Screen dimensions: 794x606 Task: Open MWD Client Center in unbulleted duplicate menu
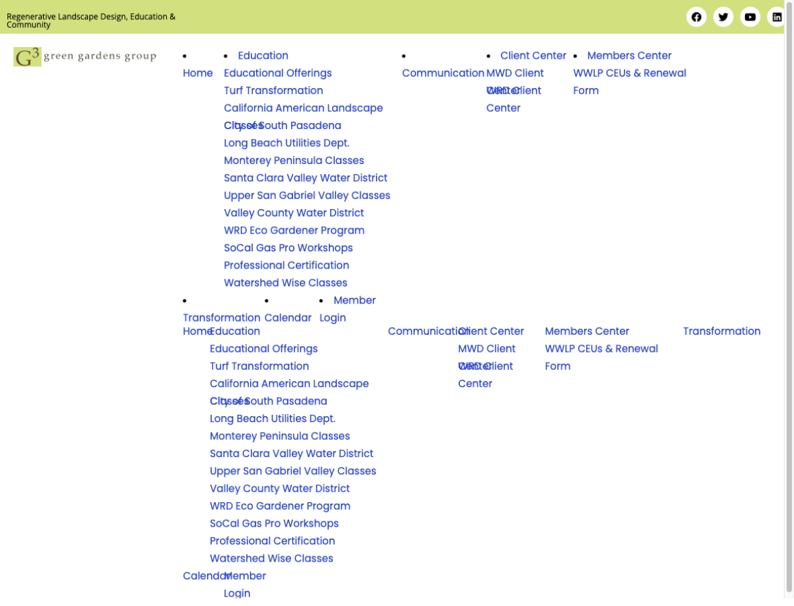click(x=487, y=349)
